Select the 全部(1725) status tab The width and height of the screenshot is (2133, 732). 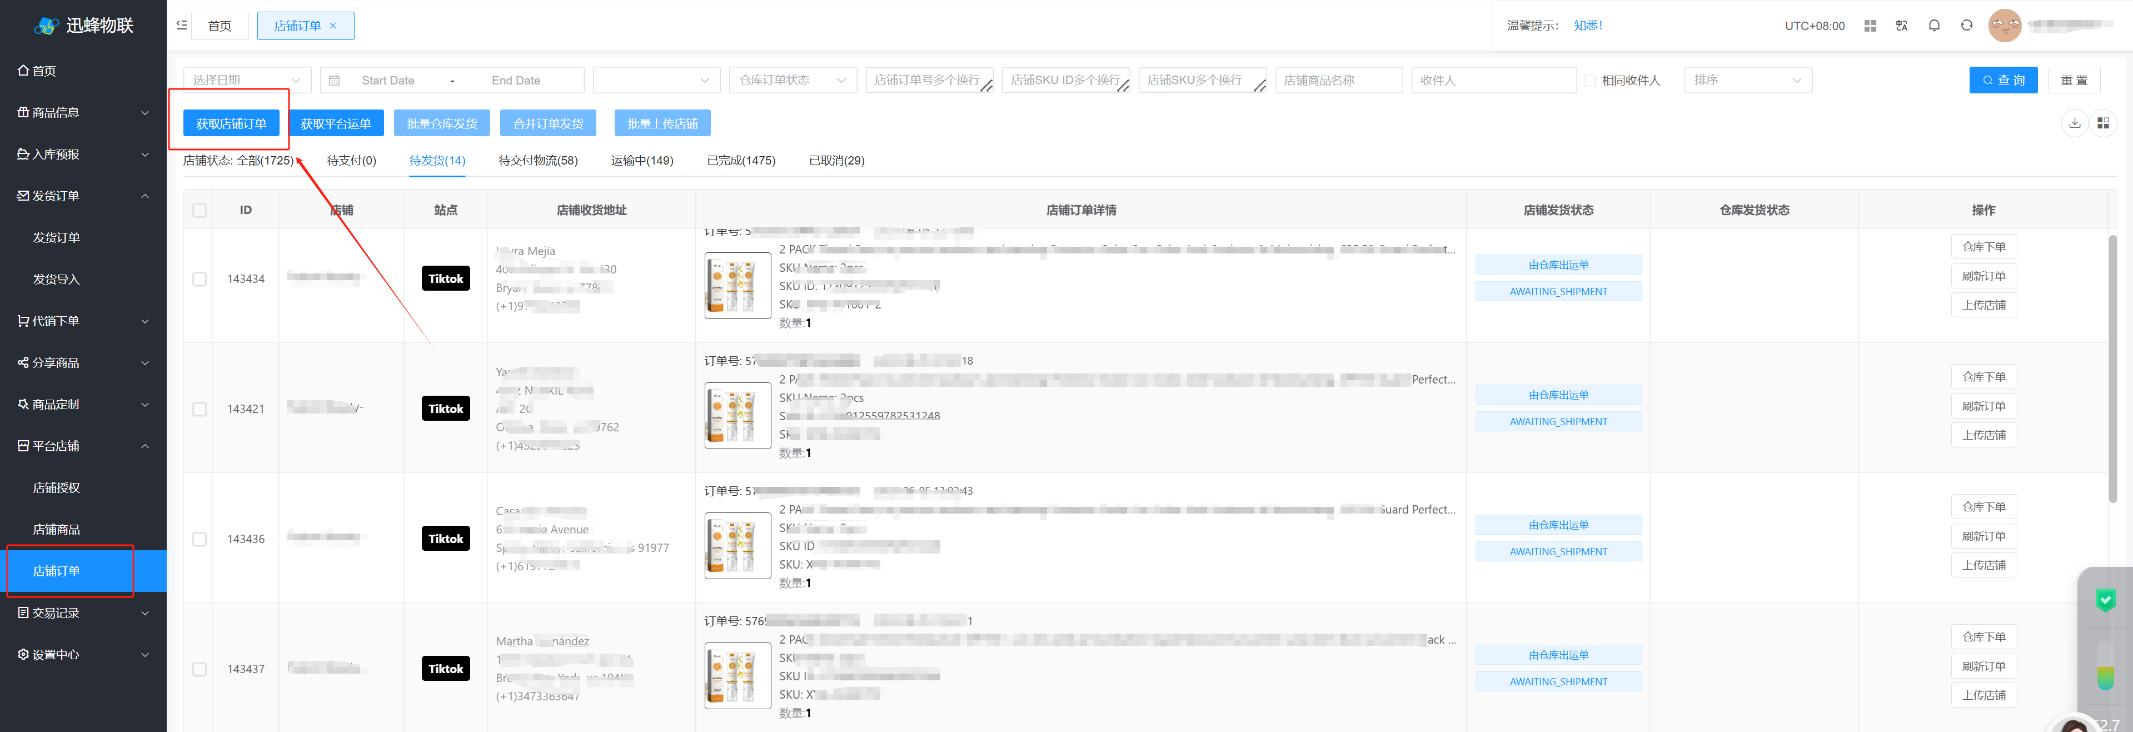265,161
